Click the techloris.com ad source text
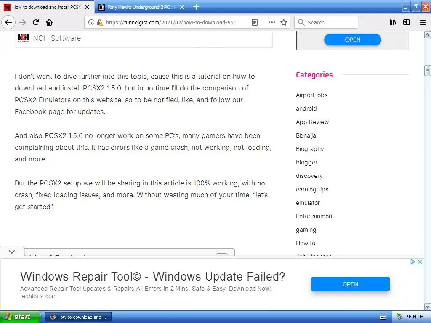Screen dimensions: 431x323 pyautogui.click(x=38, y=296)
